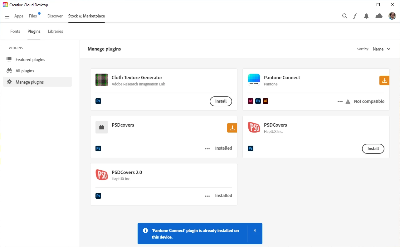Install the Cloth Texture Generator plugin

coord(221,101)
